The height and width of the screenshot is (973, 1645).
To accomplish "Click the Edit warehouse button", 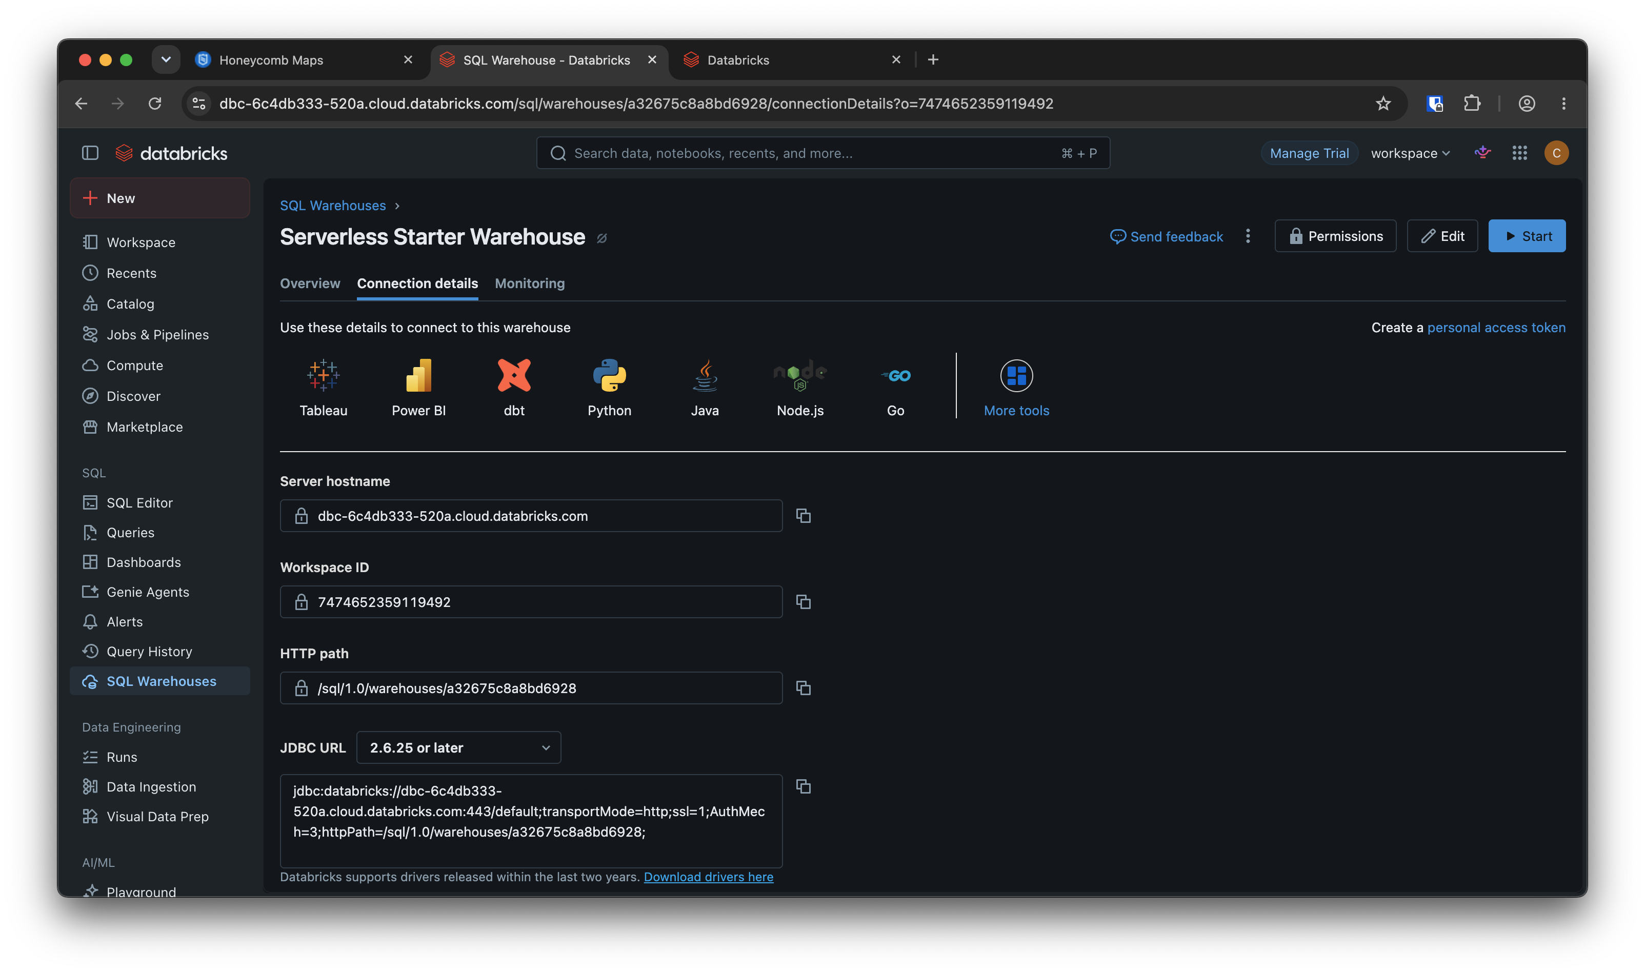I will 1442,236.
